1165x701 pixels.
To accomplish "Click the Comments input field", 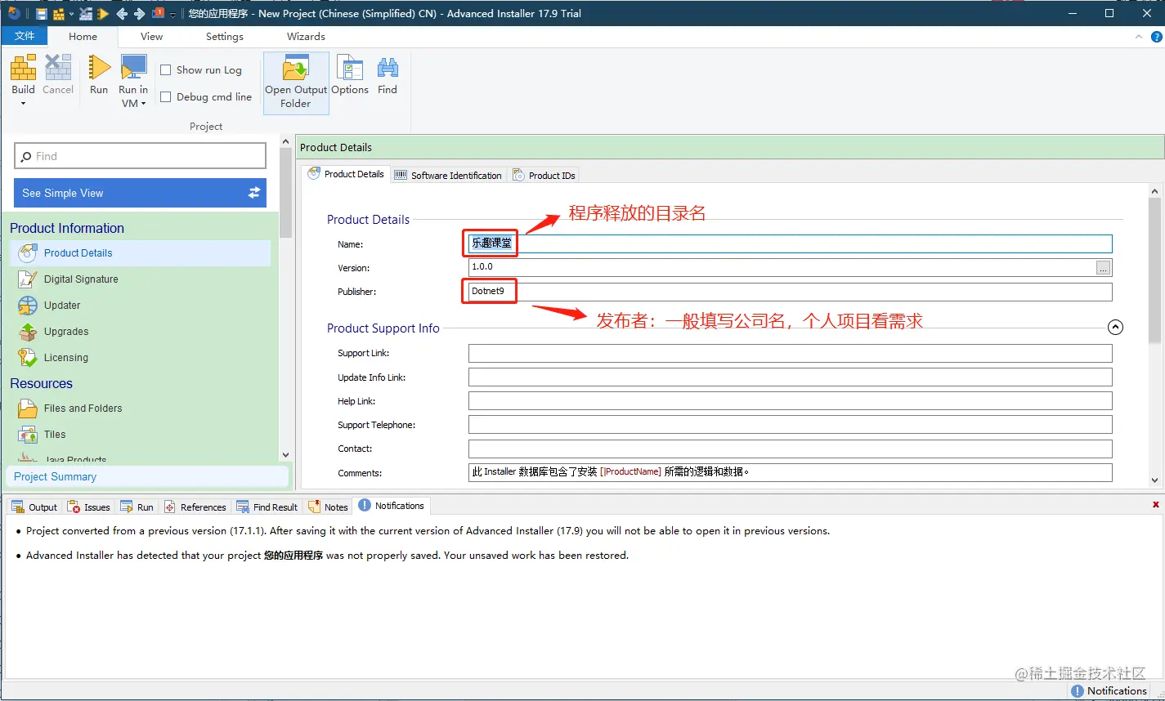I will 791,472.
